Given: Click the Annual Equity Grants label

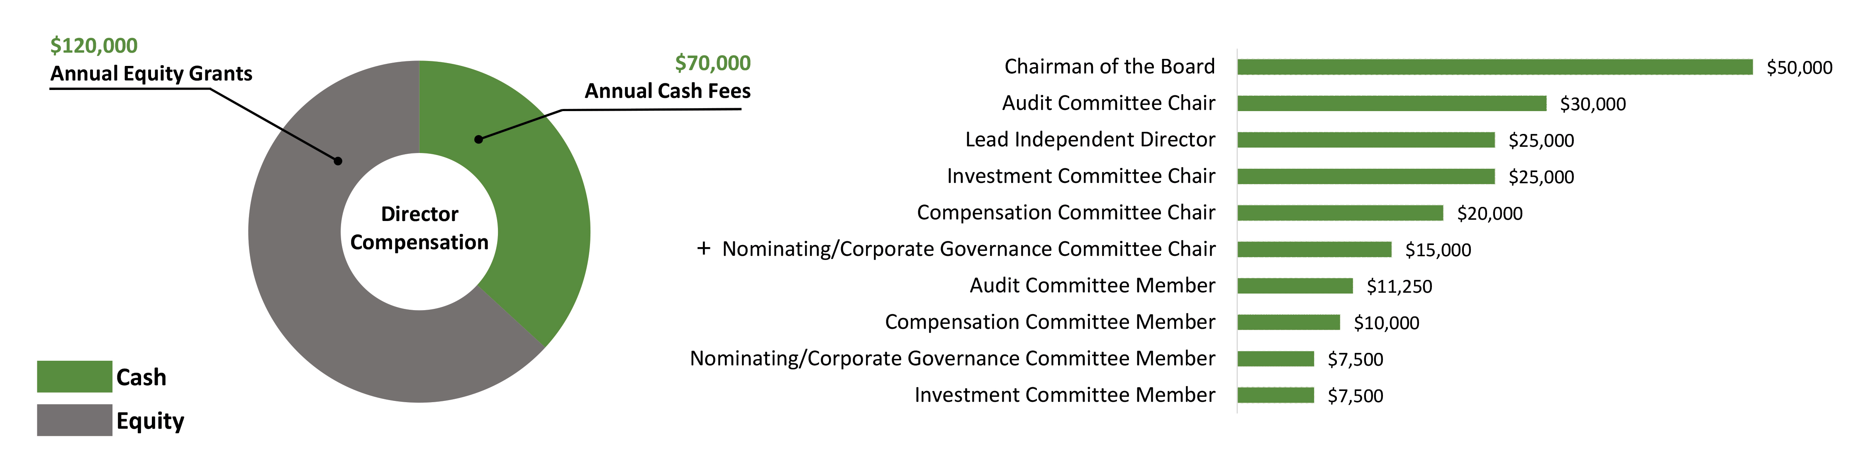Looking at the screenshot, I should [151, 74].
